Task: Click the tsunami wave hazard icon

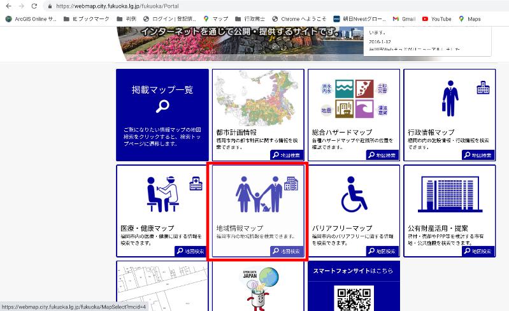Action: (x=364, y=109)
